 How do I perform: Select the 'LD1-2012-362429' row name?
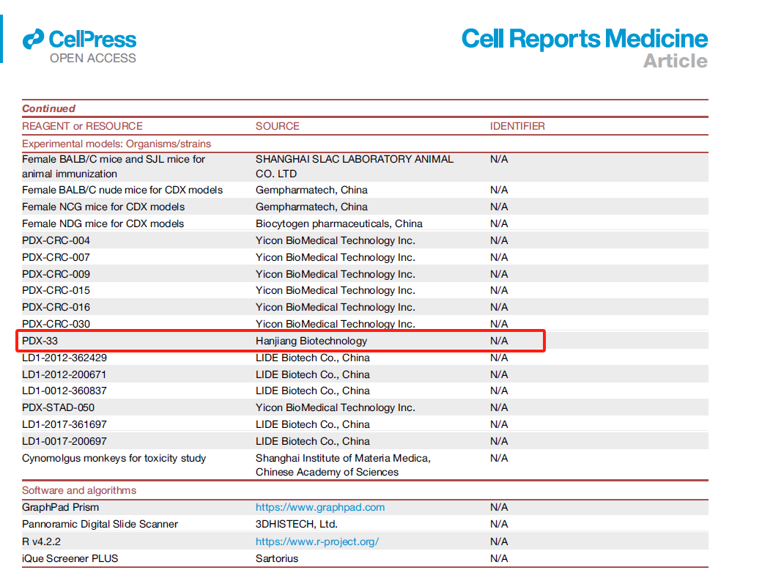click(64, 358)
